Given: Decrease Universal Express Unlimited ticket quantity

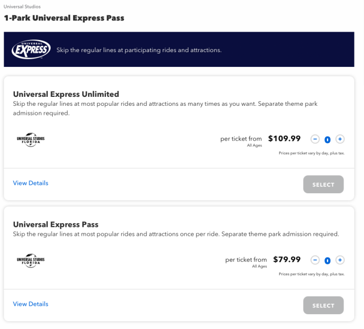Looking at the screenshot, I should point(315,139).
